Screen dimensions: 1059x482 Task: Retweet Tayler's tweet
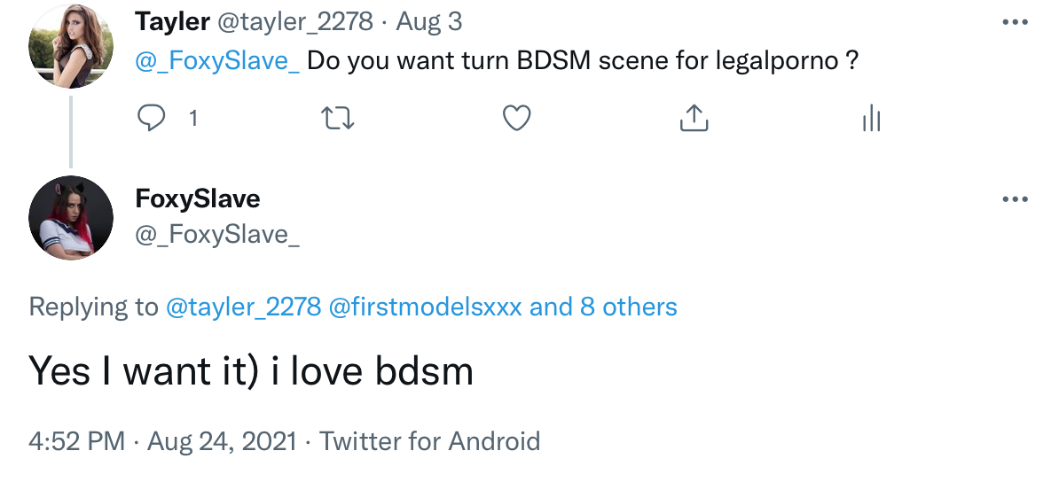pyautogui.click(x=337, y=118)
